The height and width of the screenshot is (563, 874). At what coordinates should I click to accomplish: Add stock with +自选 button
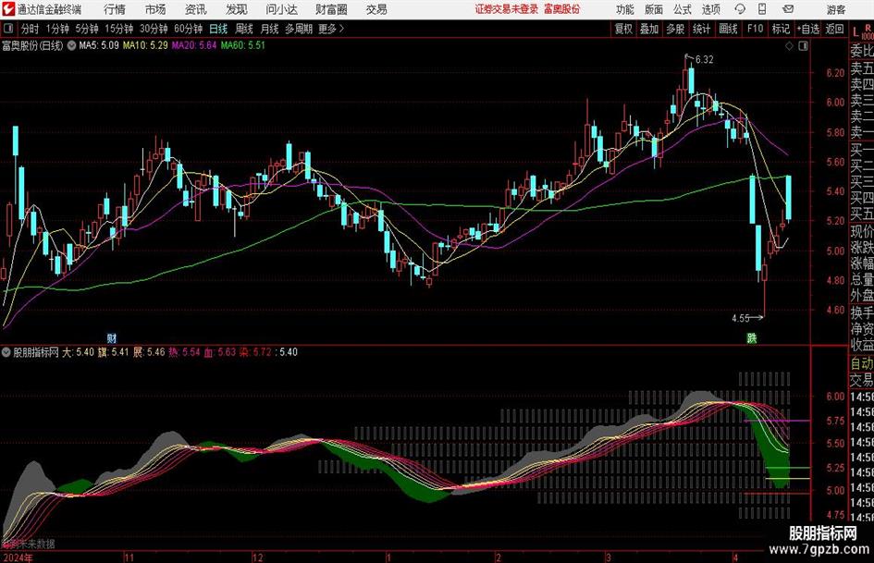coord(808,29)
